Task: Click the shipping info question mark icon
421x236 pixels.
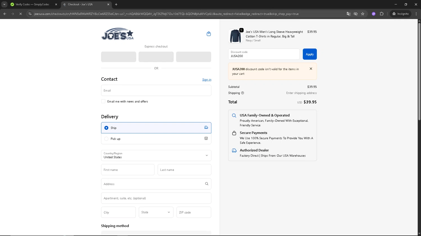Action: [242, 93]
